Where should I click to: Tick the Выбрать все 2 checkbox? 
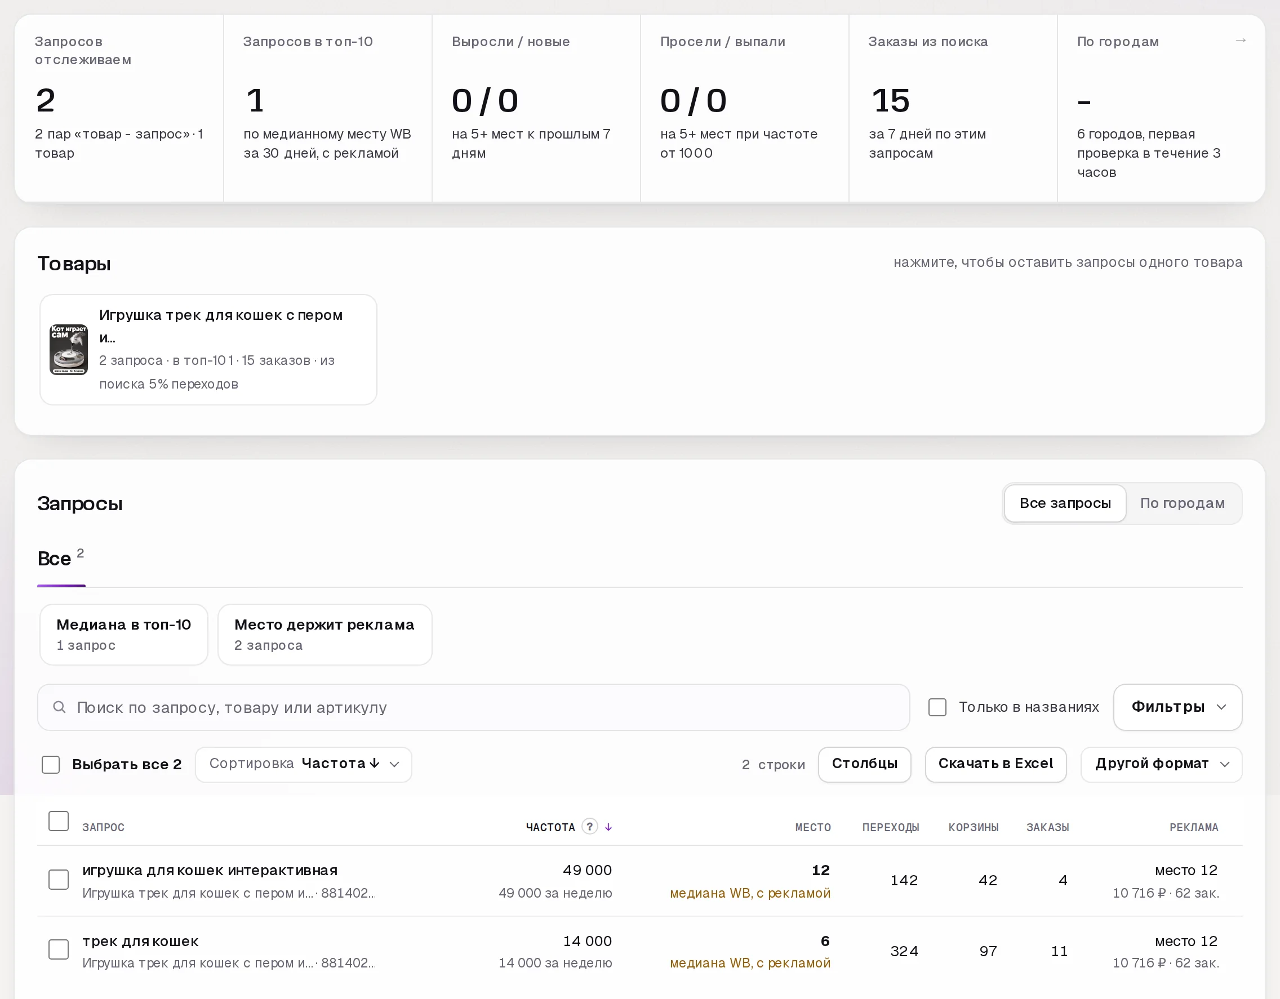point(51,764)
